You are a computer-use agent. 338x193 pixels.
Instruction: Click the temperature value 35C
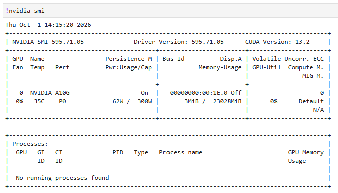pos(39,101)
